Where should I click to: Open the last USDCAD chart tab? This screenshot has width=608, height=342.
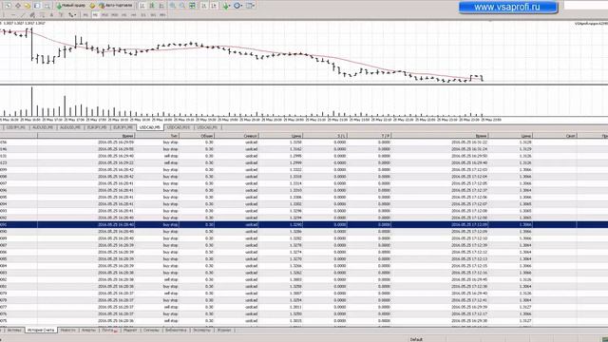coord(207,127)
